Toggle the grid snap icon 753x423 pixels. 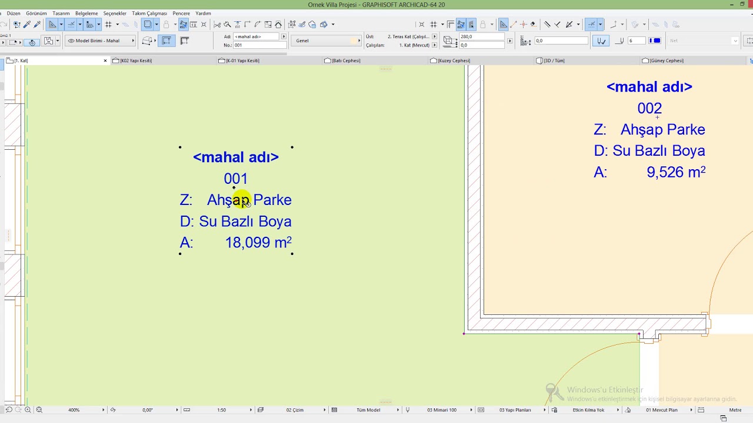108,24
